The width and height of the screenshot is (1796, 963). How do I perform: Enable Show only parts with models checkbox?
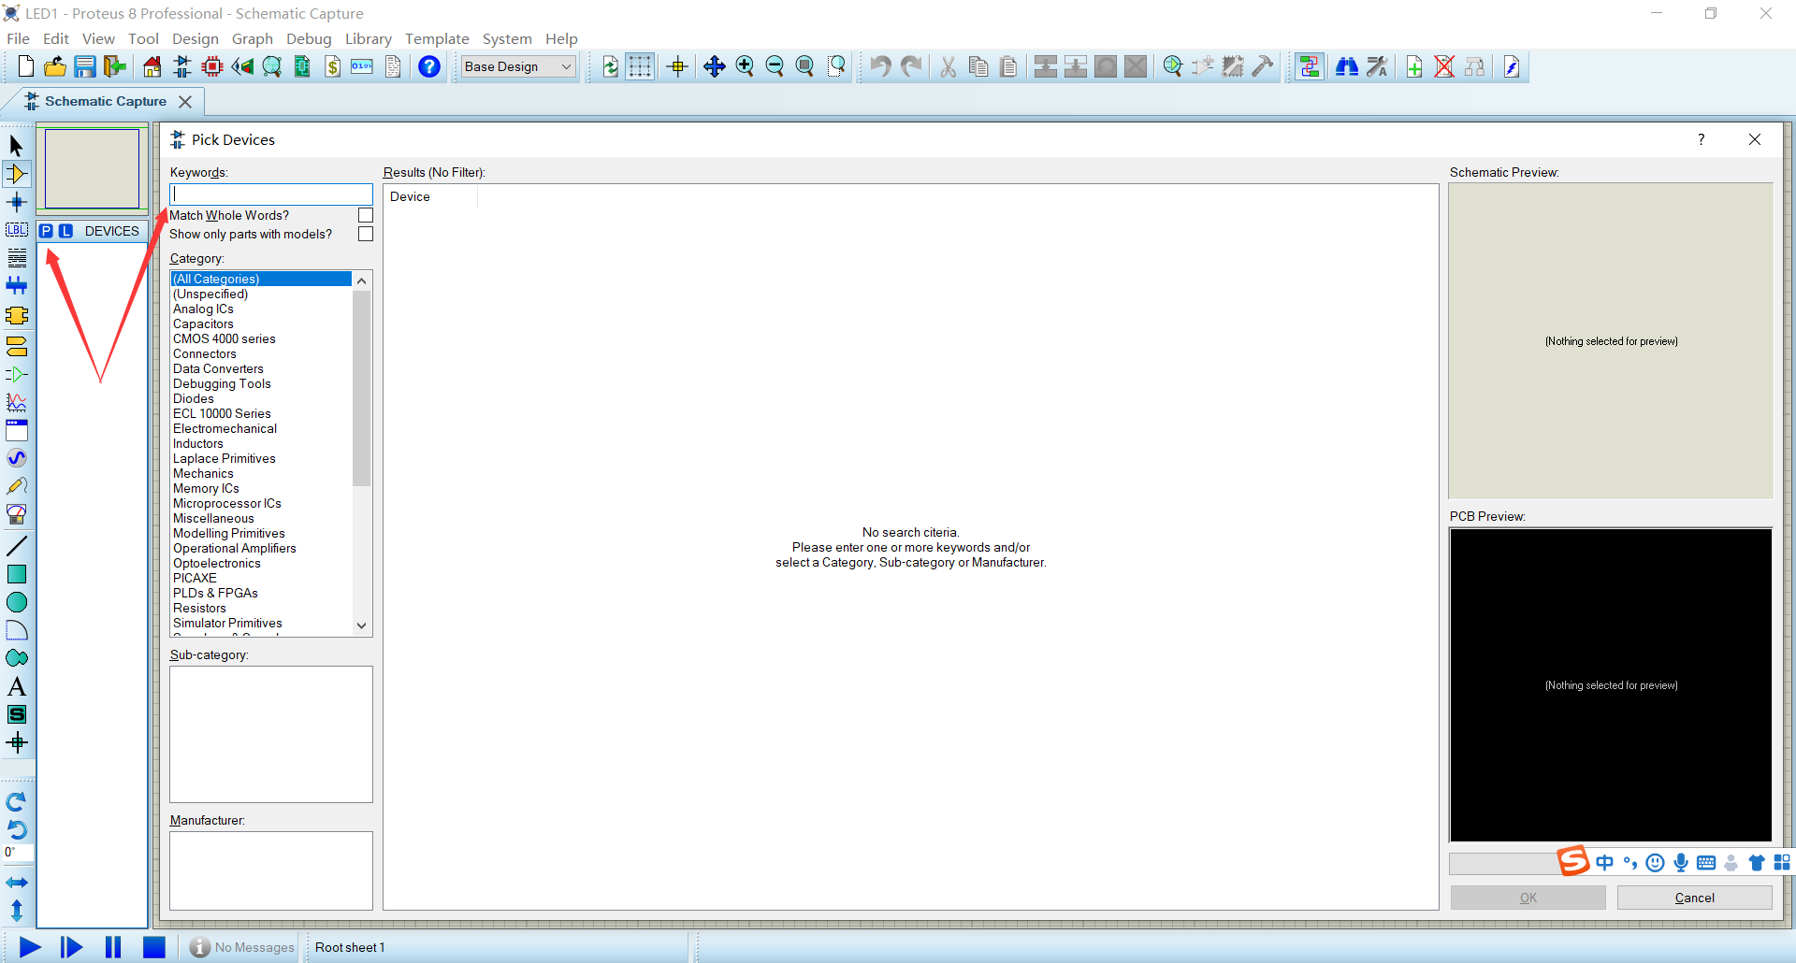[366, 234]
